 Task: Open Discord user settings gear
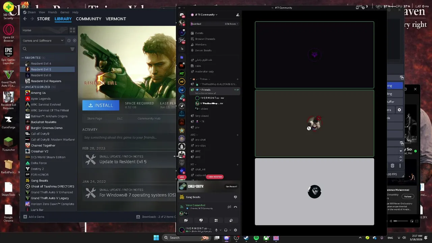coord(235,230)
